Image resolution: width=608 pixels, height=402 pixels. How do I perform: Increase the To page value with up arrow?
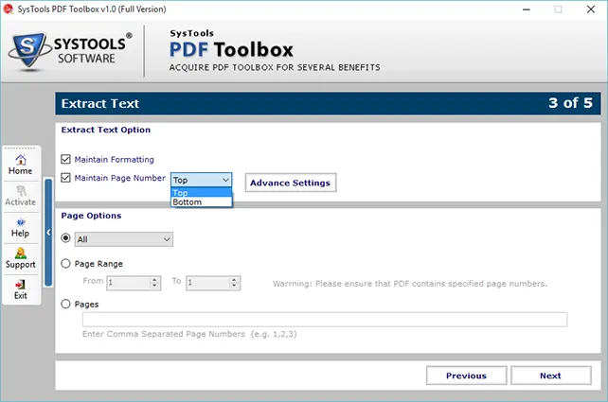(234, 279)
